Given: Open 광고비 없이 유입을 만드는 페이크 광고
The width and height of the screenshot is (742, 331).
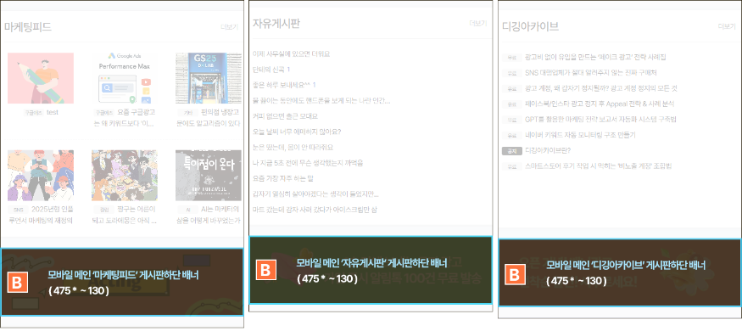Looking at the screenshot, I should (x=595, y=58).
